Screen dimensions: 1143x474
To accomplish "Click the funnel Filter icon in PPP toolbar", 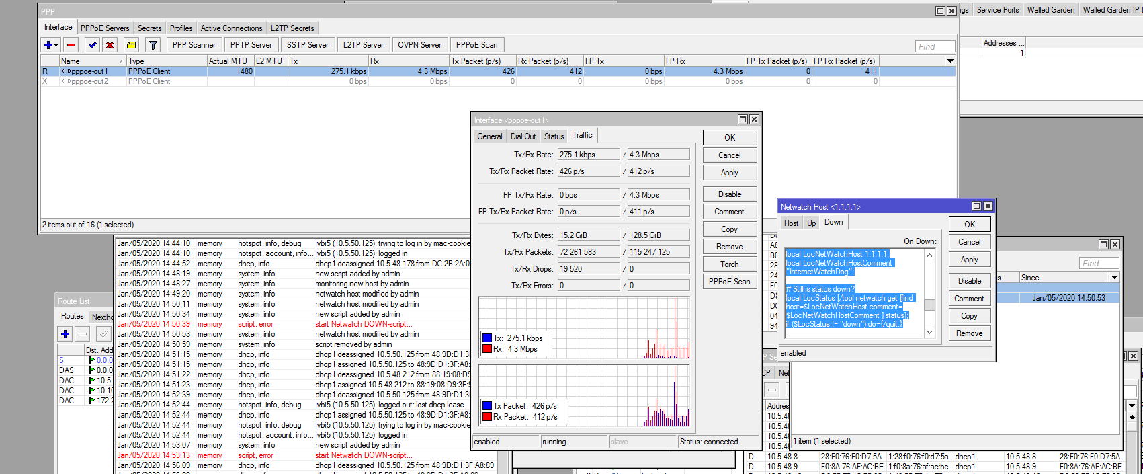I will [x=153, y=45].
